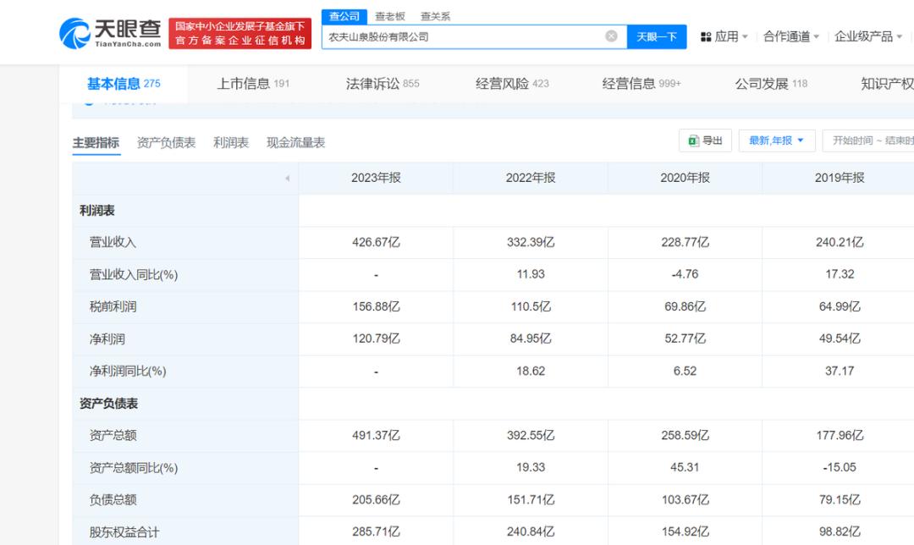The height and width of the screenshot is (545, 914).
Task: Clear the search box with the X icon
Action: point(611,36)
